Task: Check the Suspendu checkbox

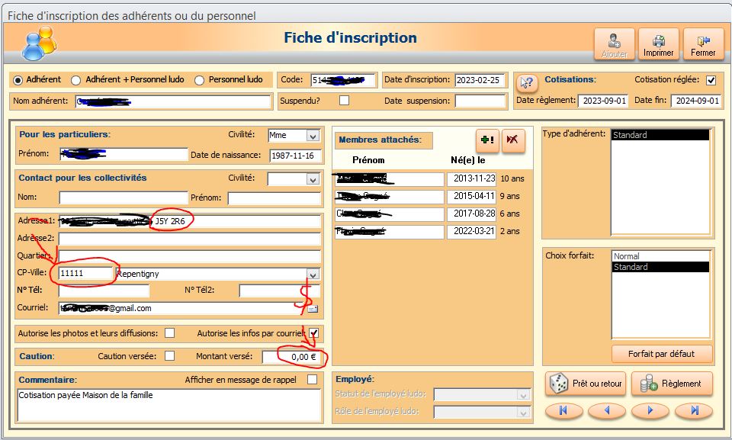Action: click(x=344, y=101)
